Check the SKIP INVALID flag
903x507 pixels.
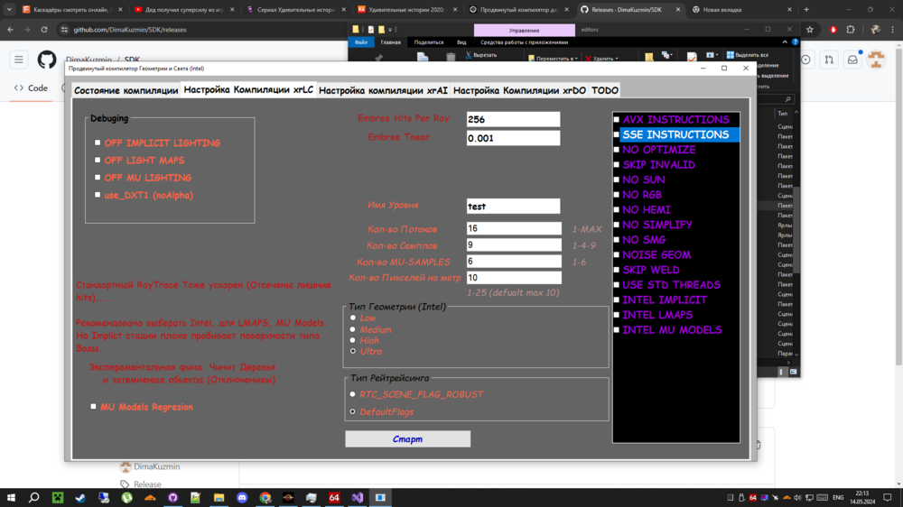617,164
